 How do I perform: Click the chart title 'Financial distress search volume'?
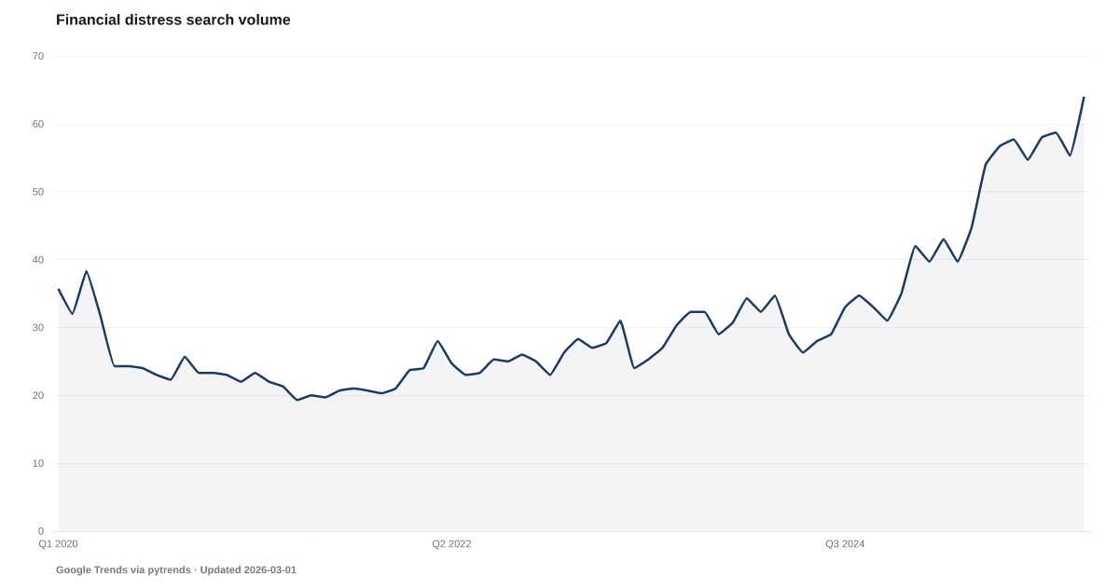(173, 20)
